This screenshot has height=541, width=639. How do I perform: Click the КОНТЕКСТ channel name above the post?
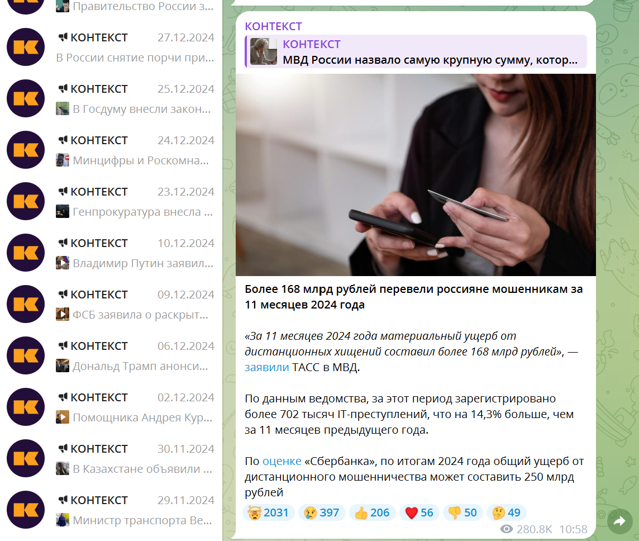pyautogui.click(x=273, y=26)
